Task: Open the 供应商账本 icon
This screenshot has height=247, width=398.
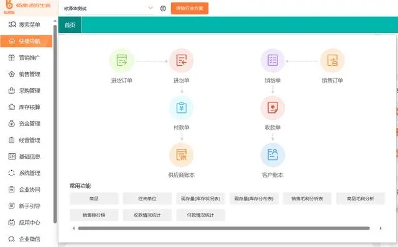Action: point(181,155)
